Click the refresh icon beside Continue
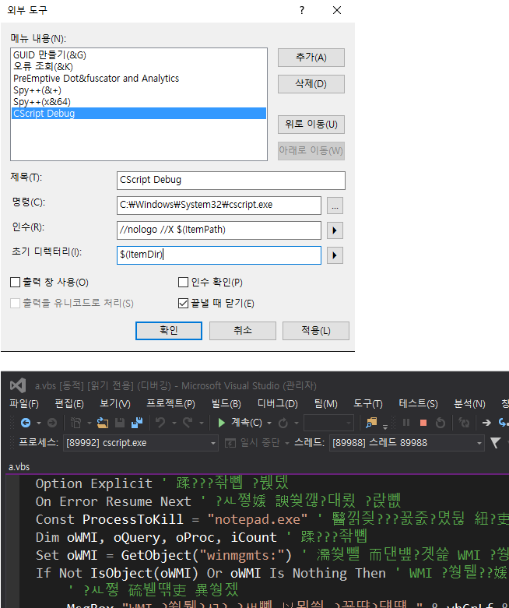The width and height of the screenshot is (509, 608). [x=283, y=423]
